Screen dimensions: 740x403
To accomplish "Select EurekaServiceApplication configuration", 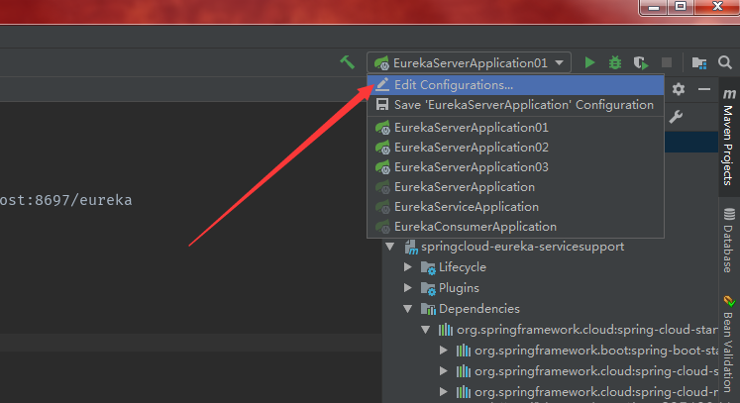I will click(515, 207).
